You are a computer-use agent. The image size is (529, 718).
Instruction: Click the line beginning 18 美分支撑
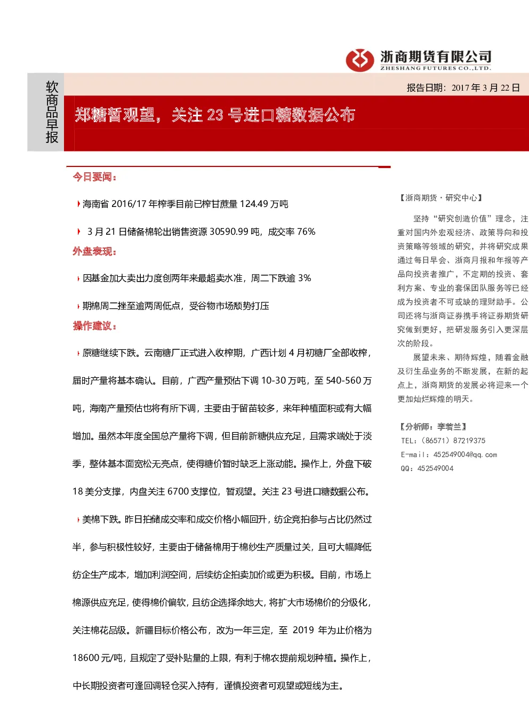click(221, 491)
